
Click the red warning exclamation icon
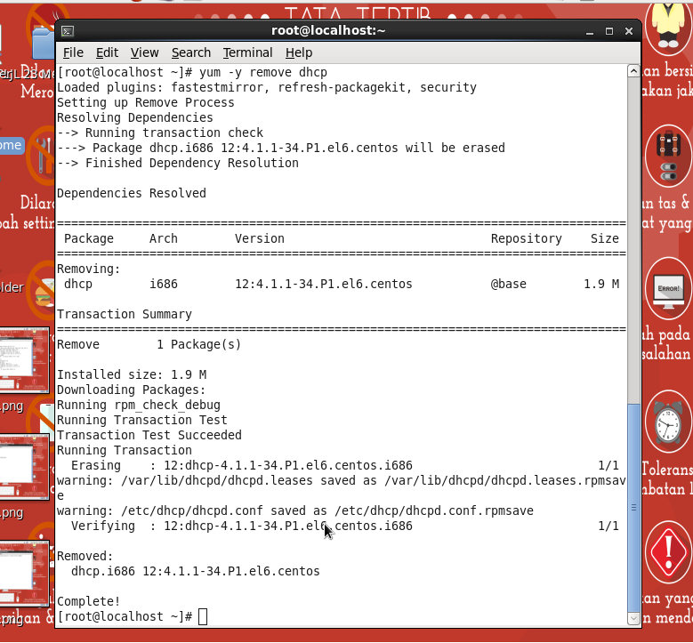[x=668, y=551]
